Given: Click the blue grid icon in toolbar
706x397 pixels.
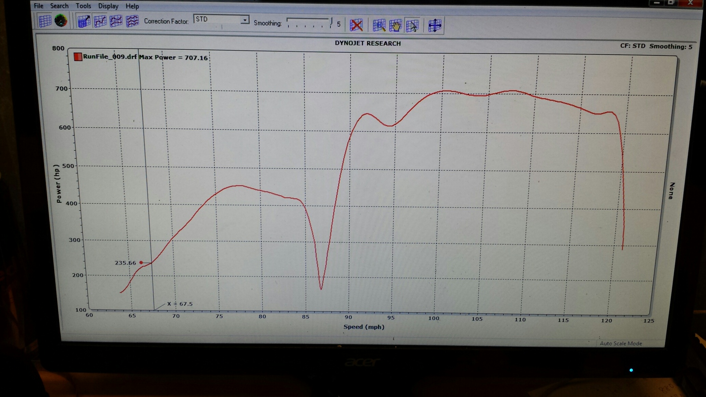Looking at the screenshot, I should [44, 21].
